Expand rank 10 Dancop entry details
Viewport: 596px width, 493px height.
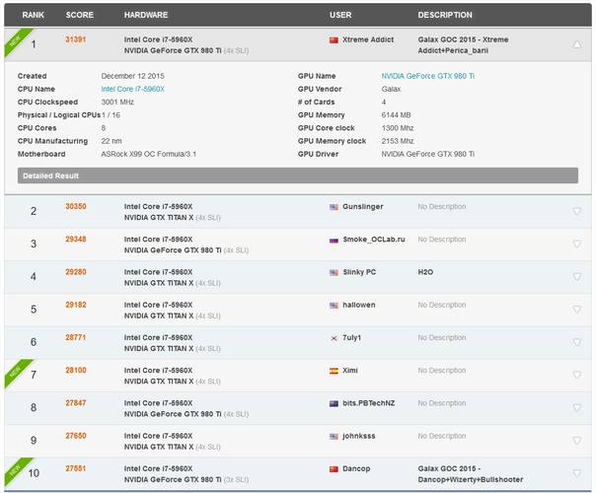[576, 473]
